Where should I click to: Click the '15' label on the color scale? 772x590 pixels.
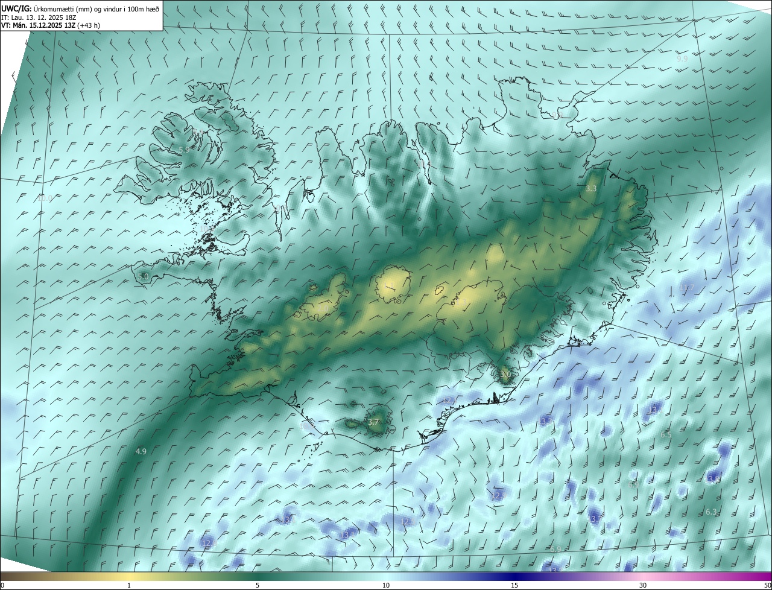pyautogui.click(x=514, y=585)
